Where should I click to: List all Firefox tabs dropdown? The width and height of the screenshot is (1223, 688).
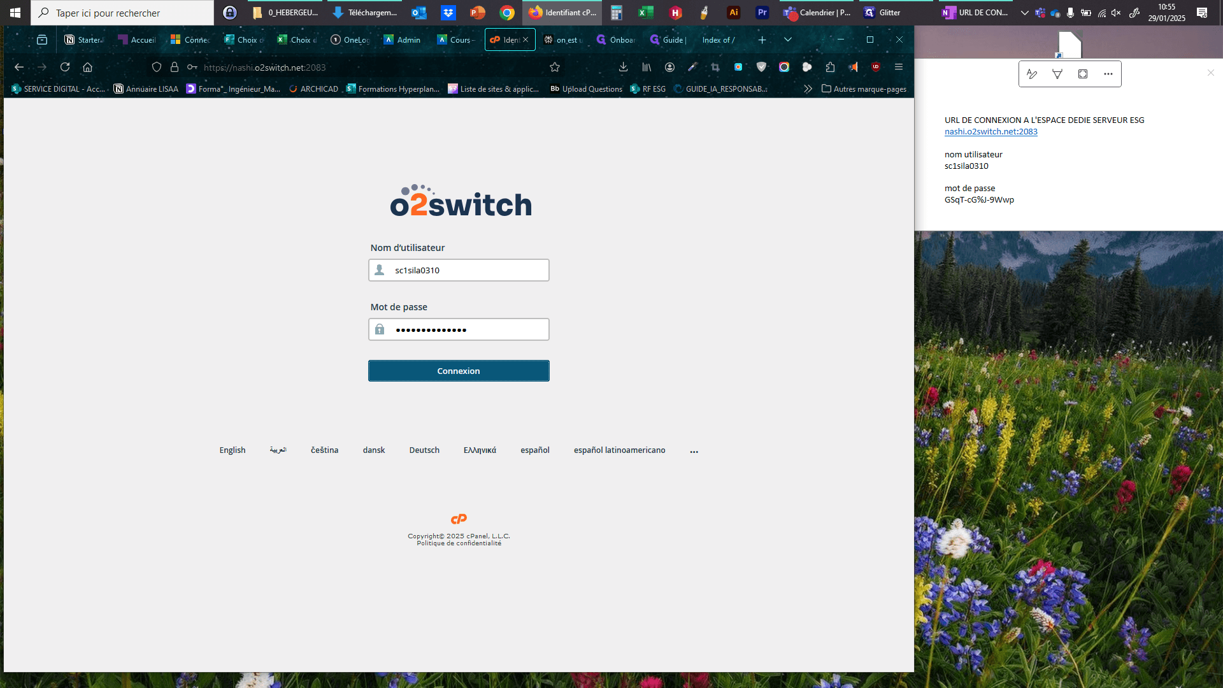[x=788, y=39]
